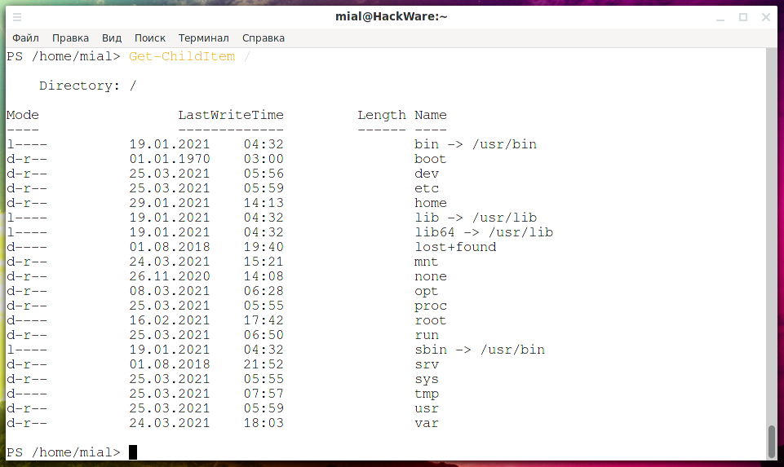Screen dimensions: 784x467
Task: Click the LastWriteTime column header
Action: coord(231,116)
